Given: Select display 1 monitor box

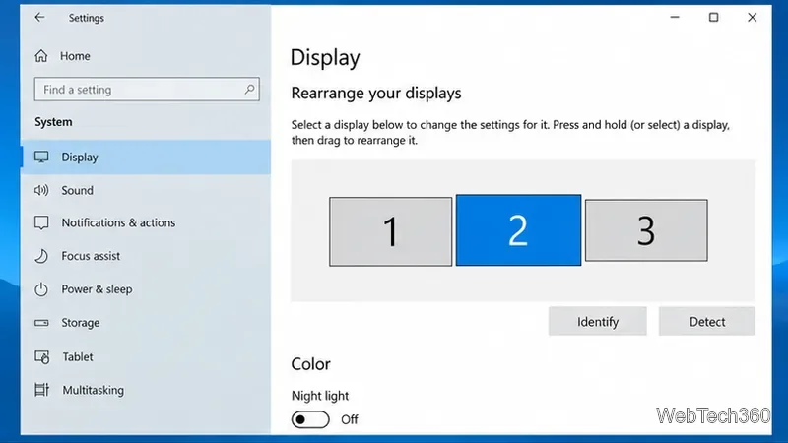Looking at the screenshot, I should (x=390, y=231).
